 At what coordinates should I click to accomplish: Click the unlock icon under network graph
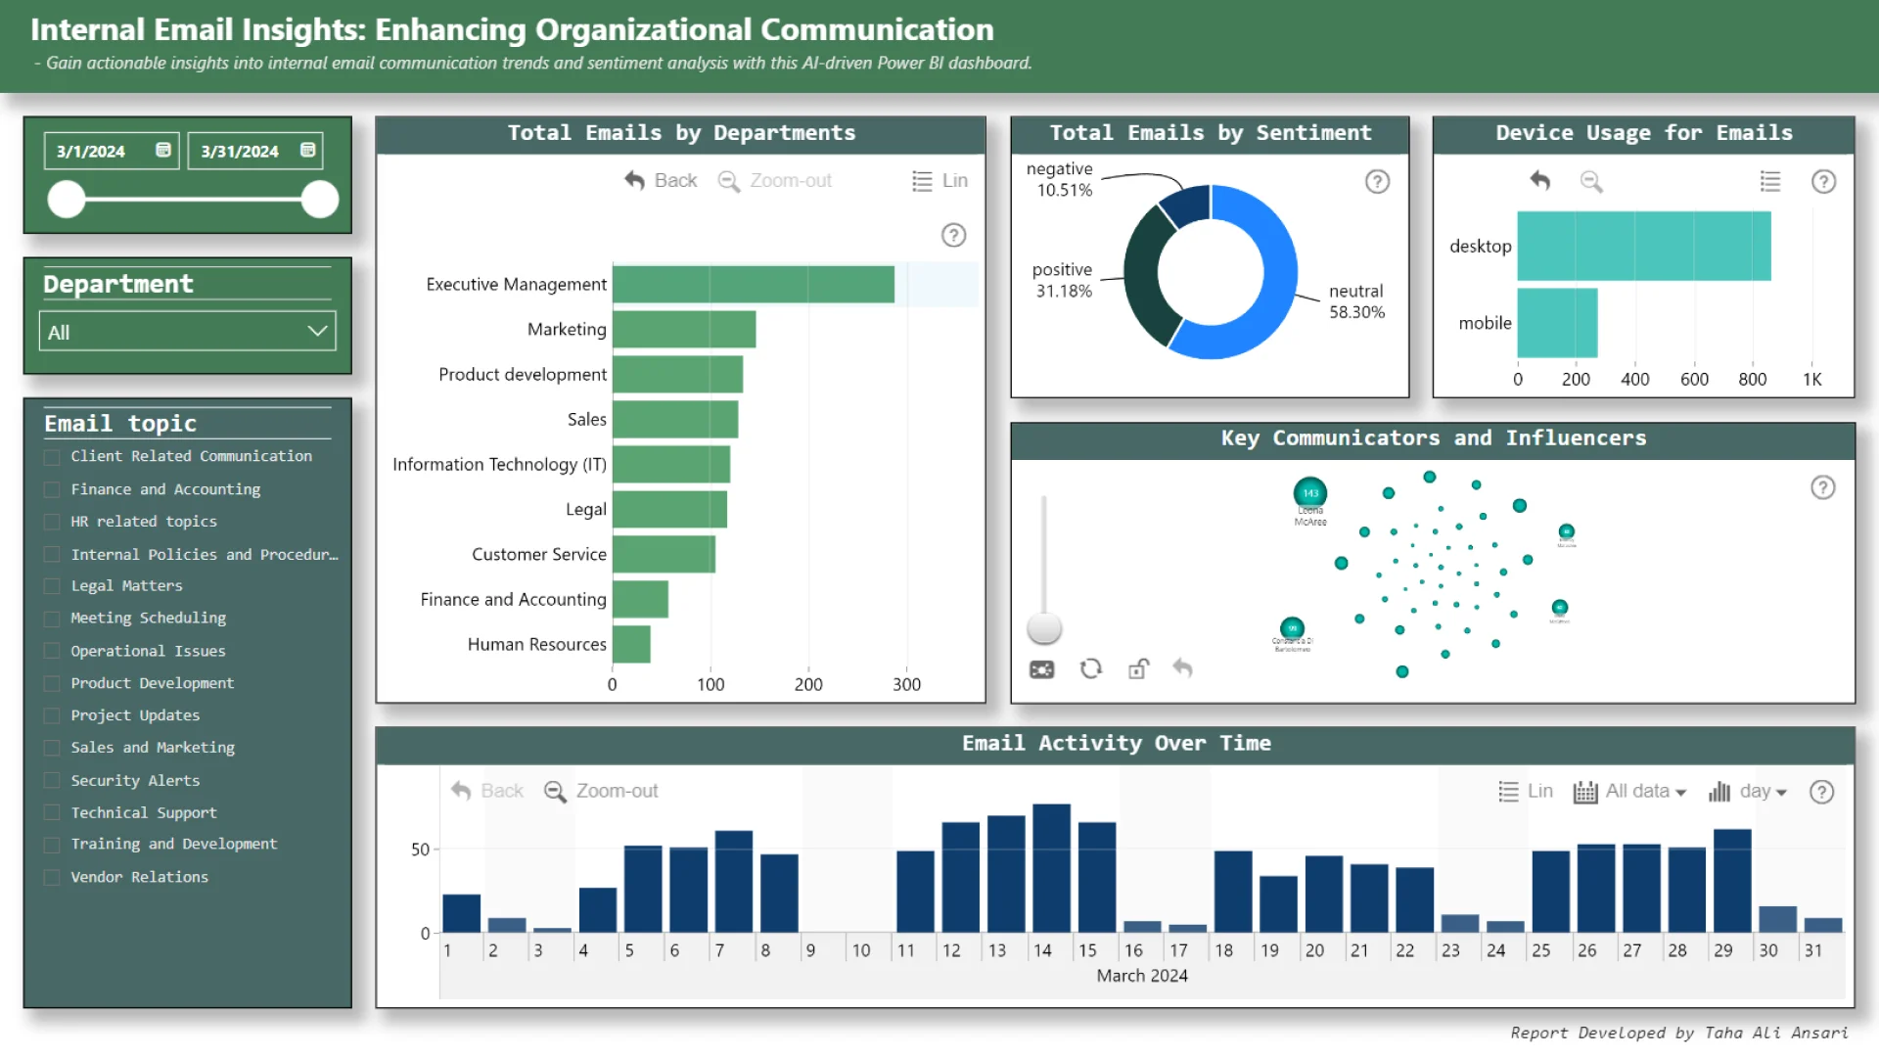point(1138,668)
